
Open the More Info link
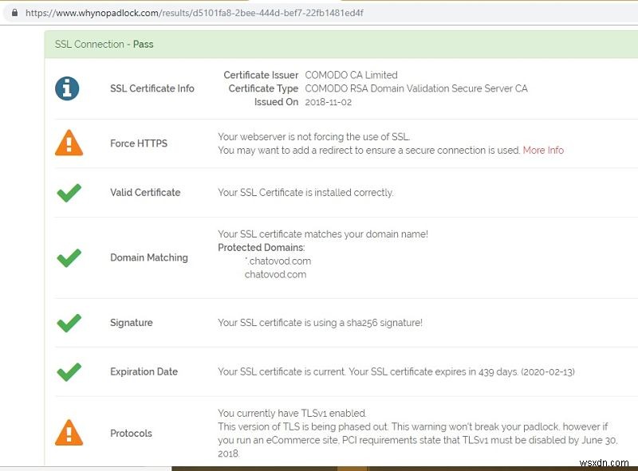tap(544, 150)
